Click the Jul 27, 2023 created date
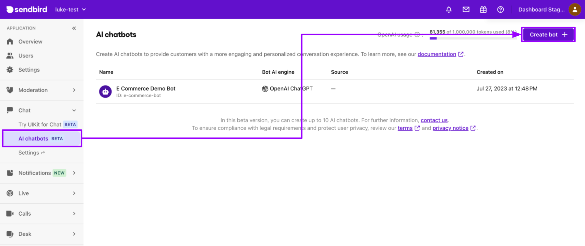This screenshot has width=585, height=246. click(x=507, y=89)
